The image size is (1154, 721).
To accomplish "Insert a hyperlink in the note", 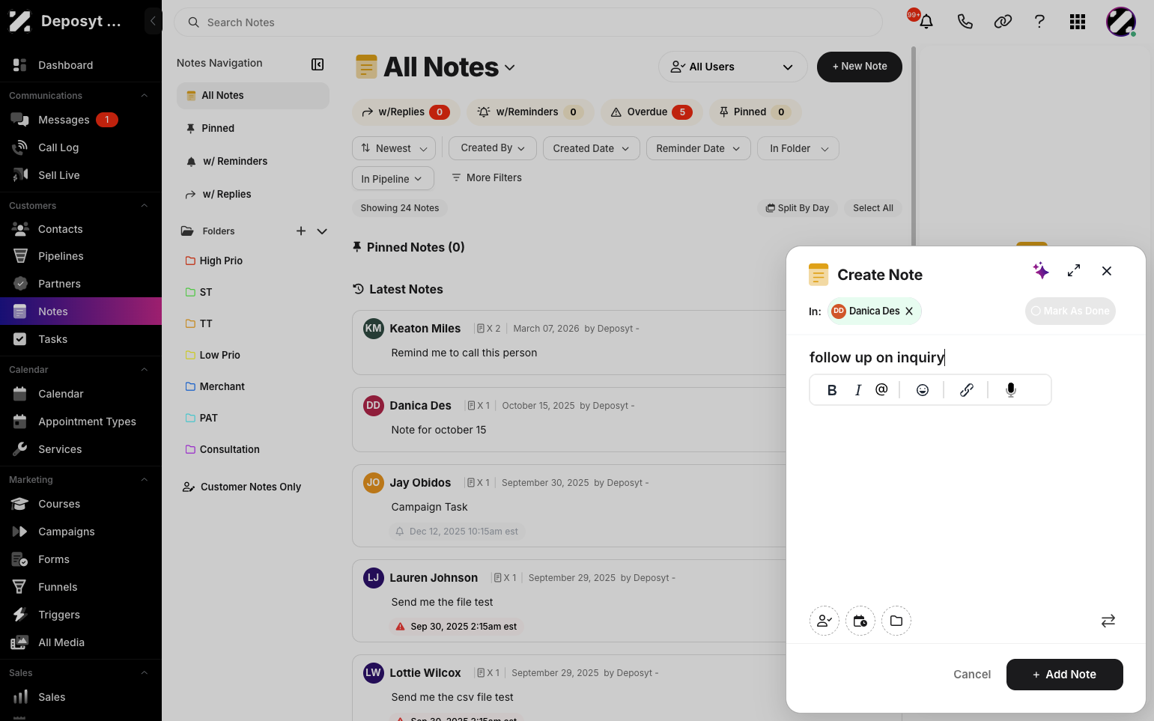I will [967, 389].
